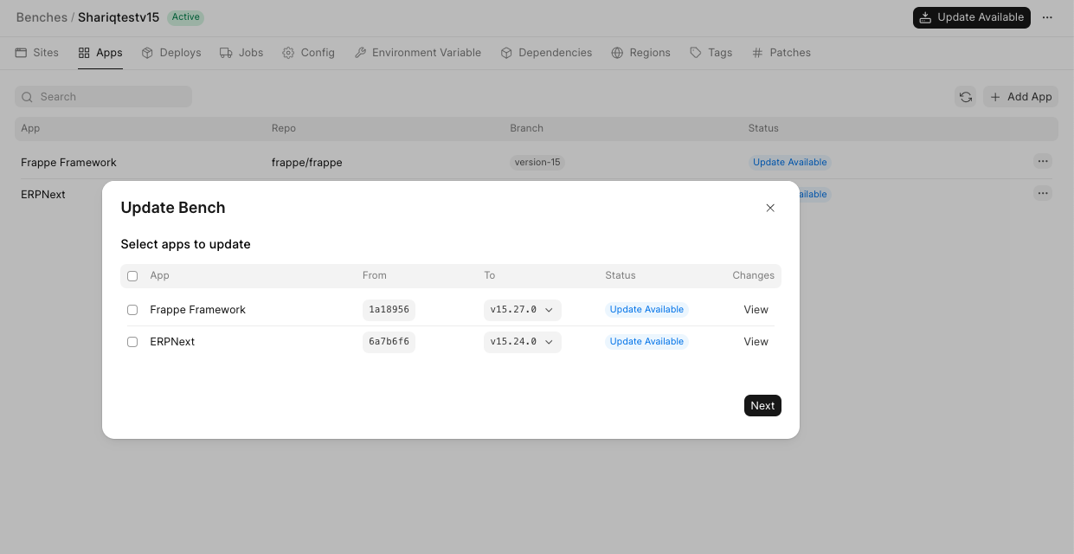Click Frappe Framework name in dialog
This screenshot has width=1074, height=554.
click(197, 310)
